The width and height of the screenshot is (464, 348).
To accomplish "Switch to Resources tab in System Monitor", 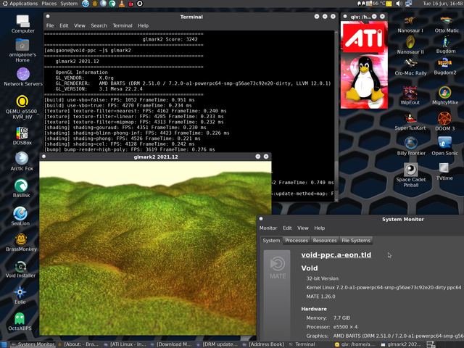I will coord(325,241).
